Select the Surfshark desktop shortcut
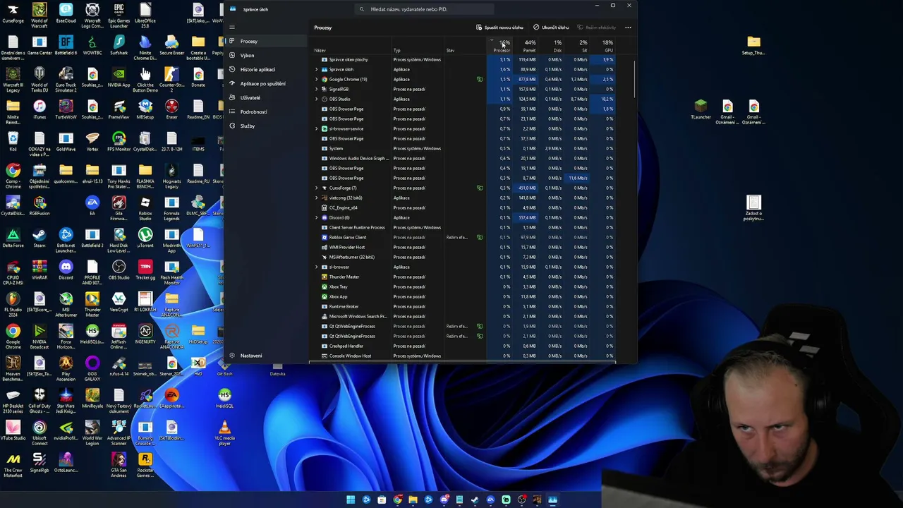 [x=119, y=45]
